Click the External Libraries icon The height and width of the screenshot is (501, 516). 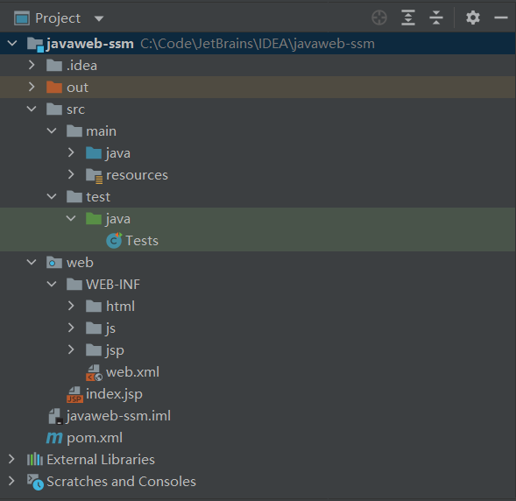tap(35, 459)
